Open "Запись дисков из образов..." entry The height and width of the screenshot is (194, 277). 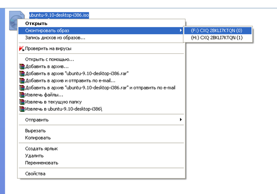point(55,38)
